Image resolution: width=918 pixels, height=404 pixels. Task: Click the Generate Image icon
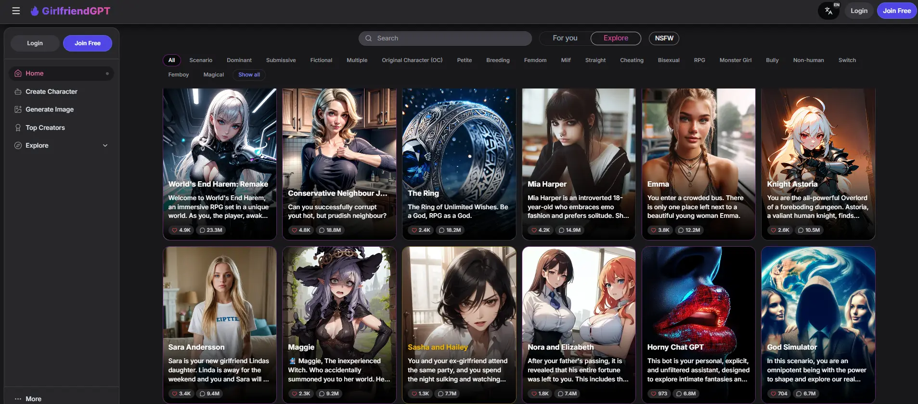pos(18,109)
